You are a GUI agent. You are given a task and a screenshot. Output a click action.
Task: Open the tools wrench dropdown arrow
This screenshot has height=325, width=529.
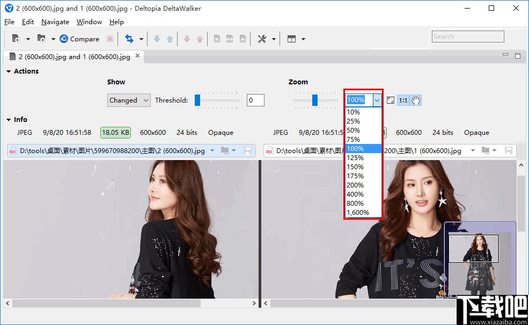coord(274,39)
